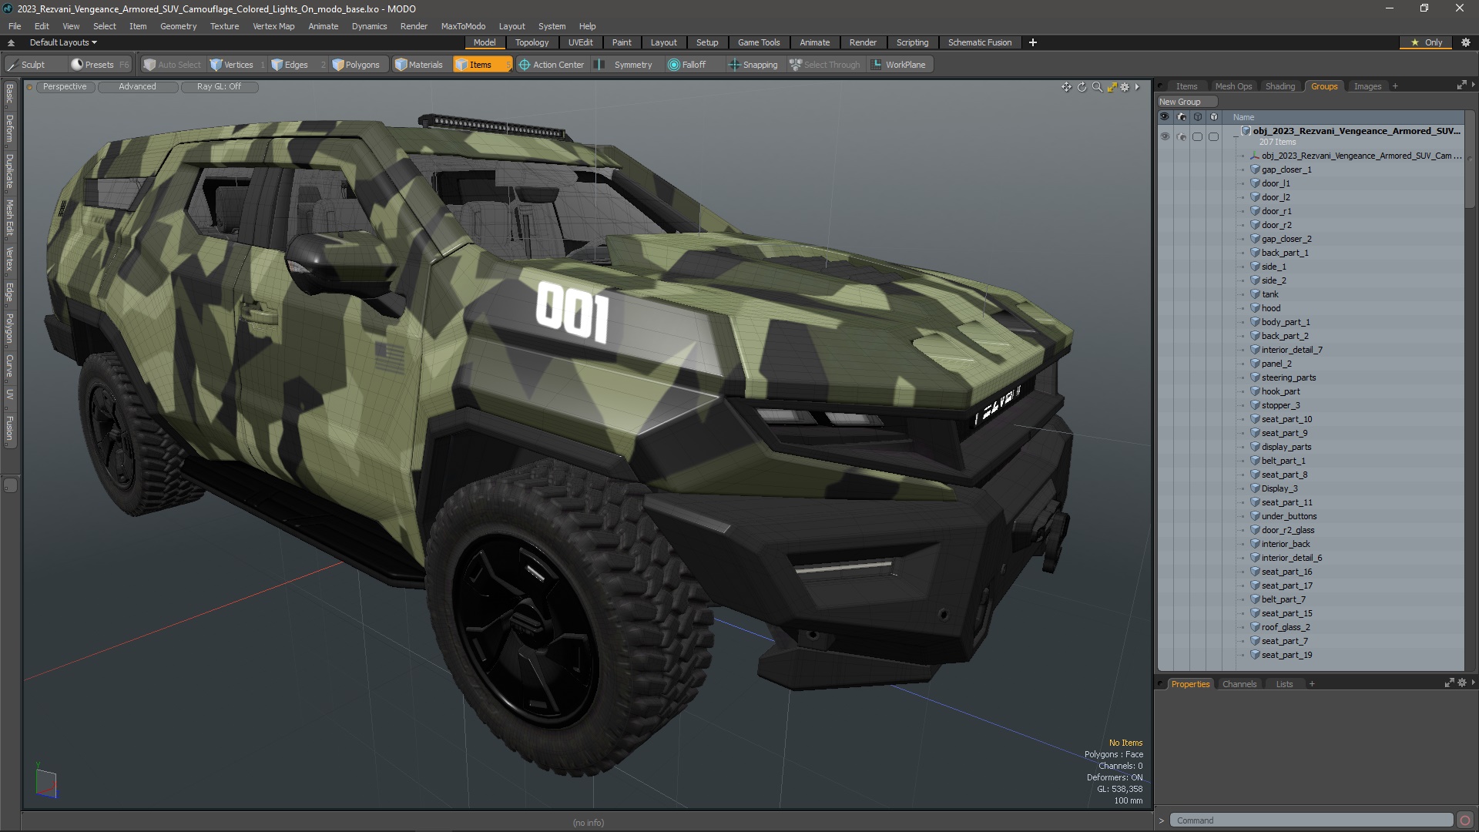Add a new tab beside Images
Viewport: 1479px width, 832px height.
(x=1395, y=86)
